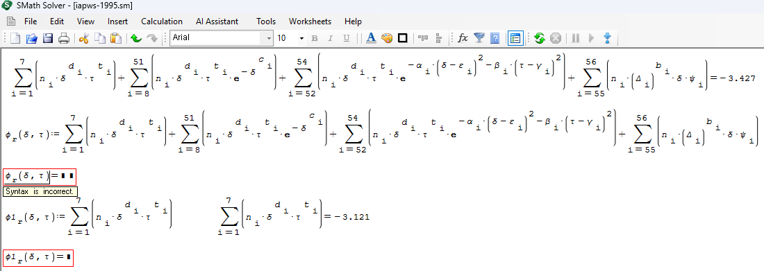This screenshot has height=271, width=764.
Task: Open the File menu
Action: pyautogui.click(x=30, y=21)
